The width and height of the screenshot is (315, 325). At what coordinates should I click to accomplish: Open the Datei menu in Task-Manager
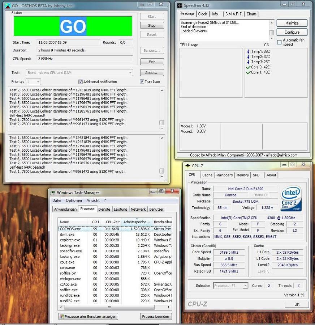[57, 201]
